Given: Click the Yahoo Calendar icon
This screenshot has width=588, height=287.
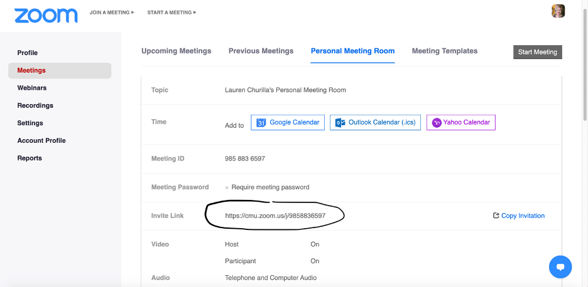Looking at the screenshot, I should (x=437, y=123).
